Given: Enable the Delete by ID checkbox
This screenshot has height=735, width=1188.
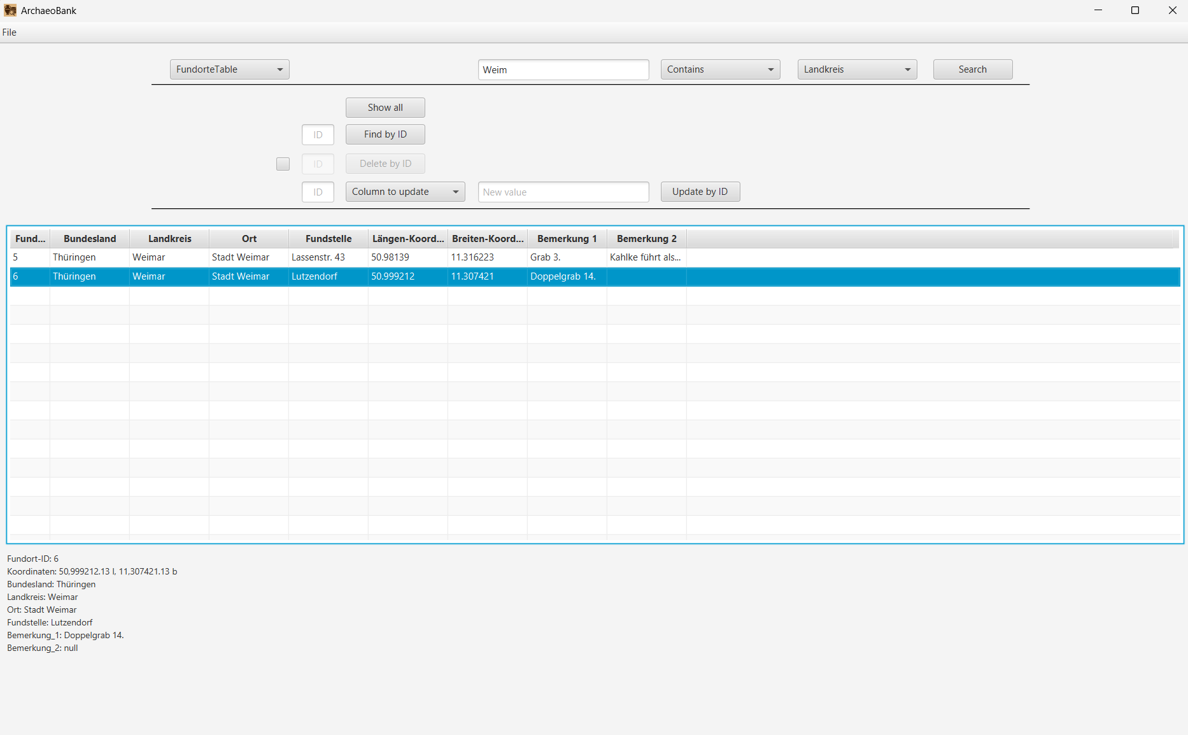Looking at the screenshot, I should [x=283, y=164].
